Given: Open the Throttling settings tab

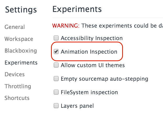Looking at the screenshot, I should click(18, 86).
